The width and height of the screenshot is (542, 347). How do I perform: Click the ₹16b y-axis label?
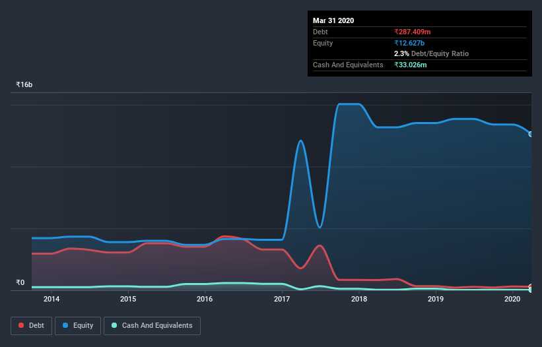pyautogui.click(x=24, y=84)
